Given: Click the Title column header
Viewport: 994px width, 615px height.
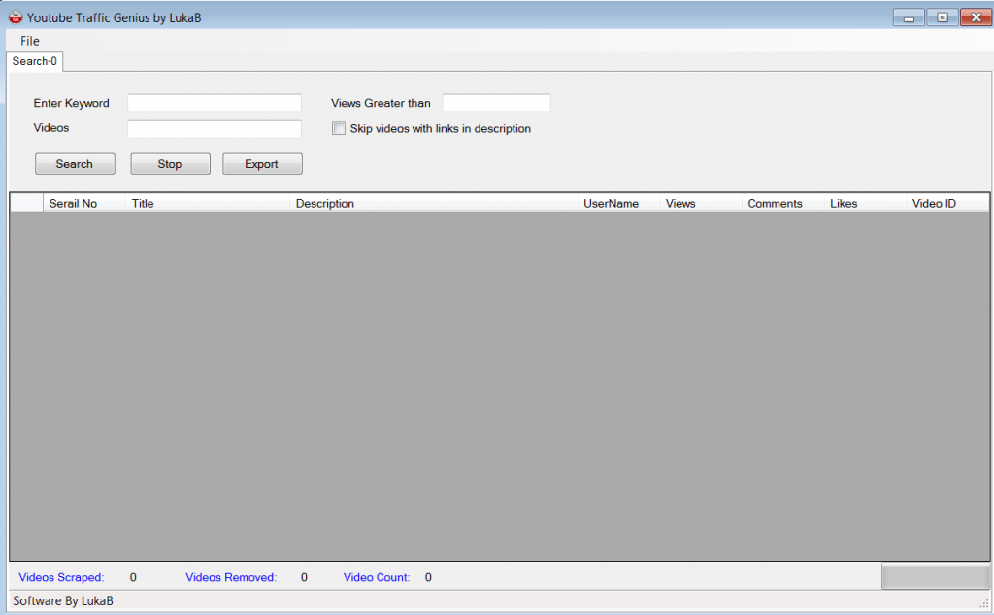Looking at the screenshot, I should pos(207,204).
